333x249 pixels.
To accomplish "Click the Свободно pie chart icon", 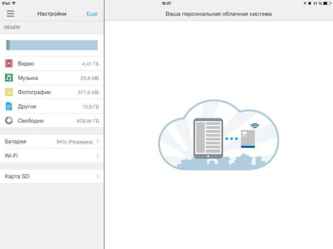I will click(x=9, y=121).
